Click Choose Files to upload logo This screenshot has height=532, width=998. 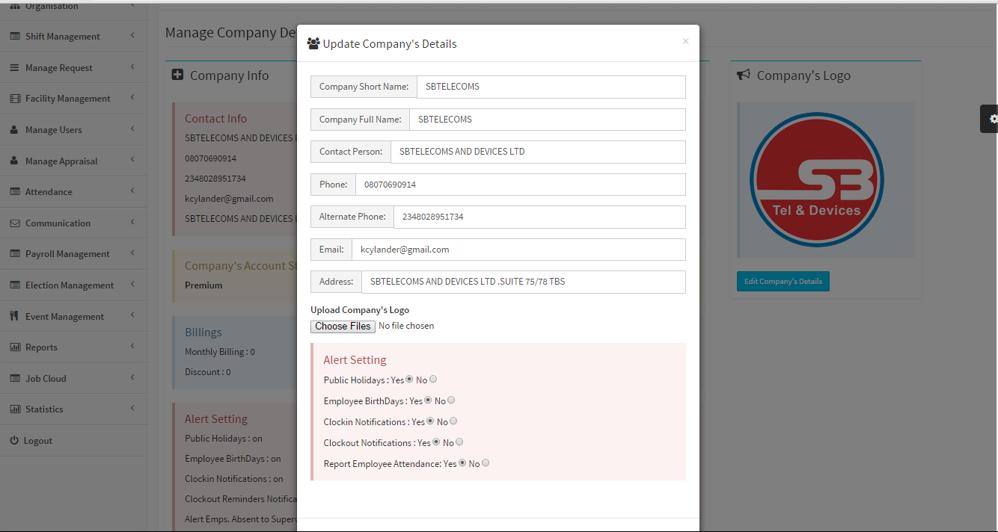coord(343,327)
